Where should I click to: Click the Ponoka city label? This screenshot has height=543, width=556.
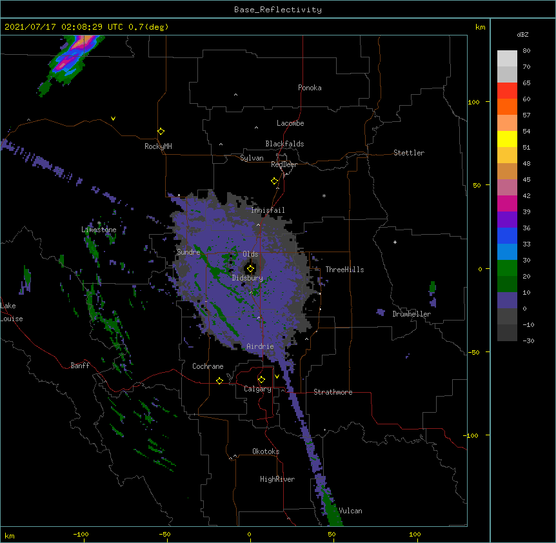310,88
